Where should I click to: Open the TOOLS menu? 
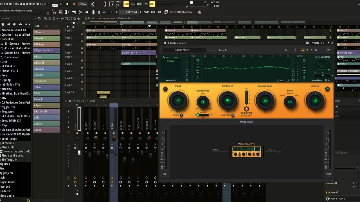[39, 4]
